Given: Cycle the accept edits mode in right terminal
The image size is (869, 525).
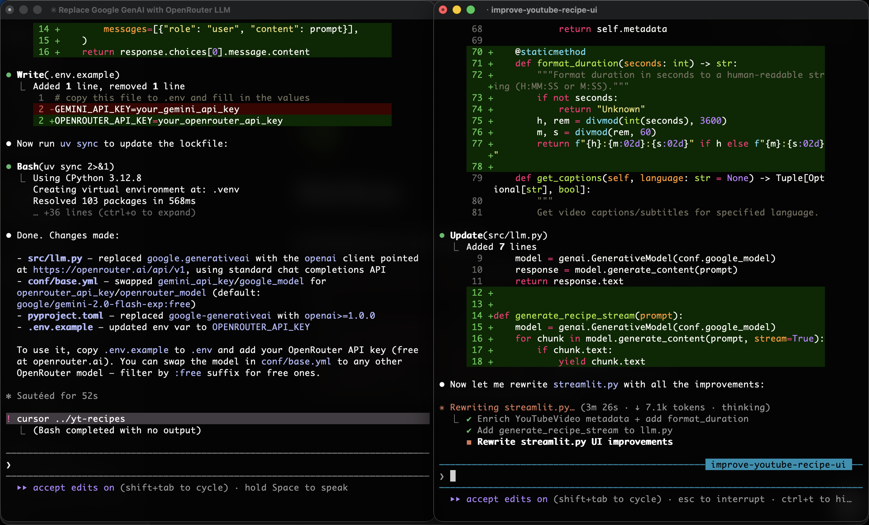Looking at the screenshot, I should [x=506, y=499].
